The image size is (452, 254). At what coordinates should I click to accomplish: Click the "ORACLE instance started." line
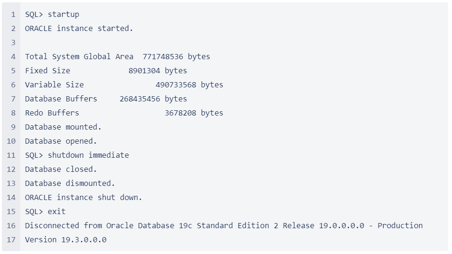(x=79, y=29)
